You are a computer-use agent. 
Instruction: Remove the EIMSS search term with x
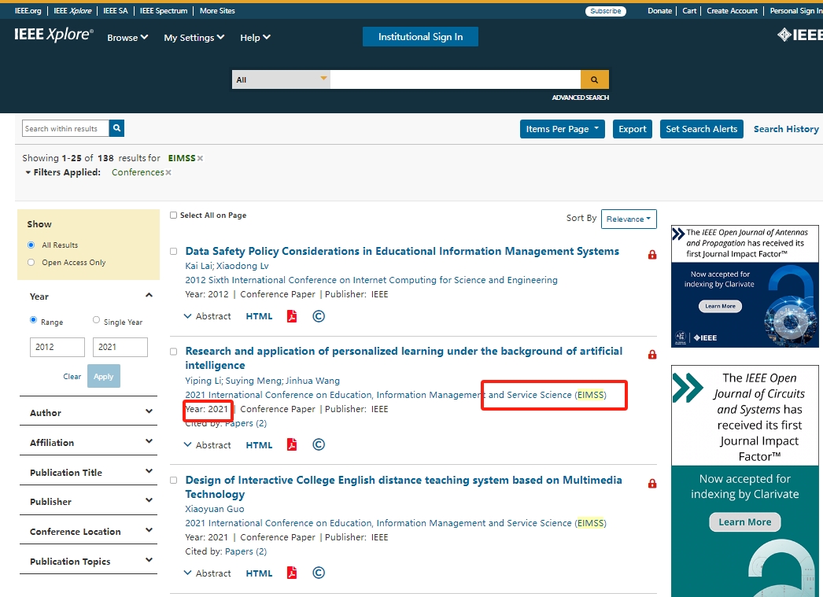tap(200, 158)
